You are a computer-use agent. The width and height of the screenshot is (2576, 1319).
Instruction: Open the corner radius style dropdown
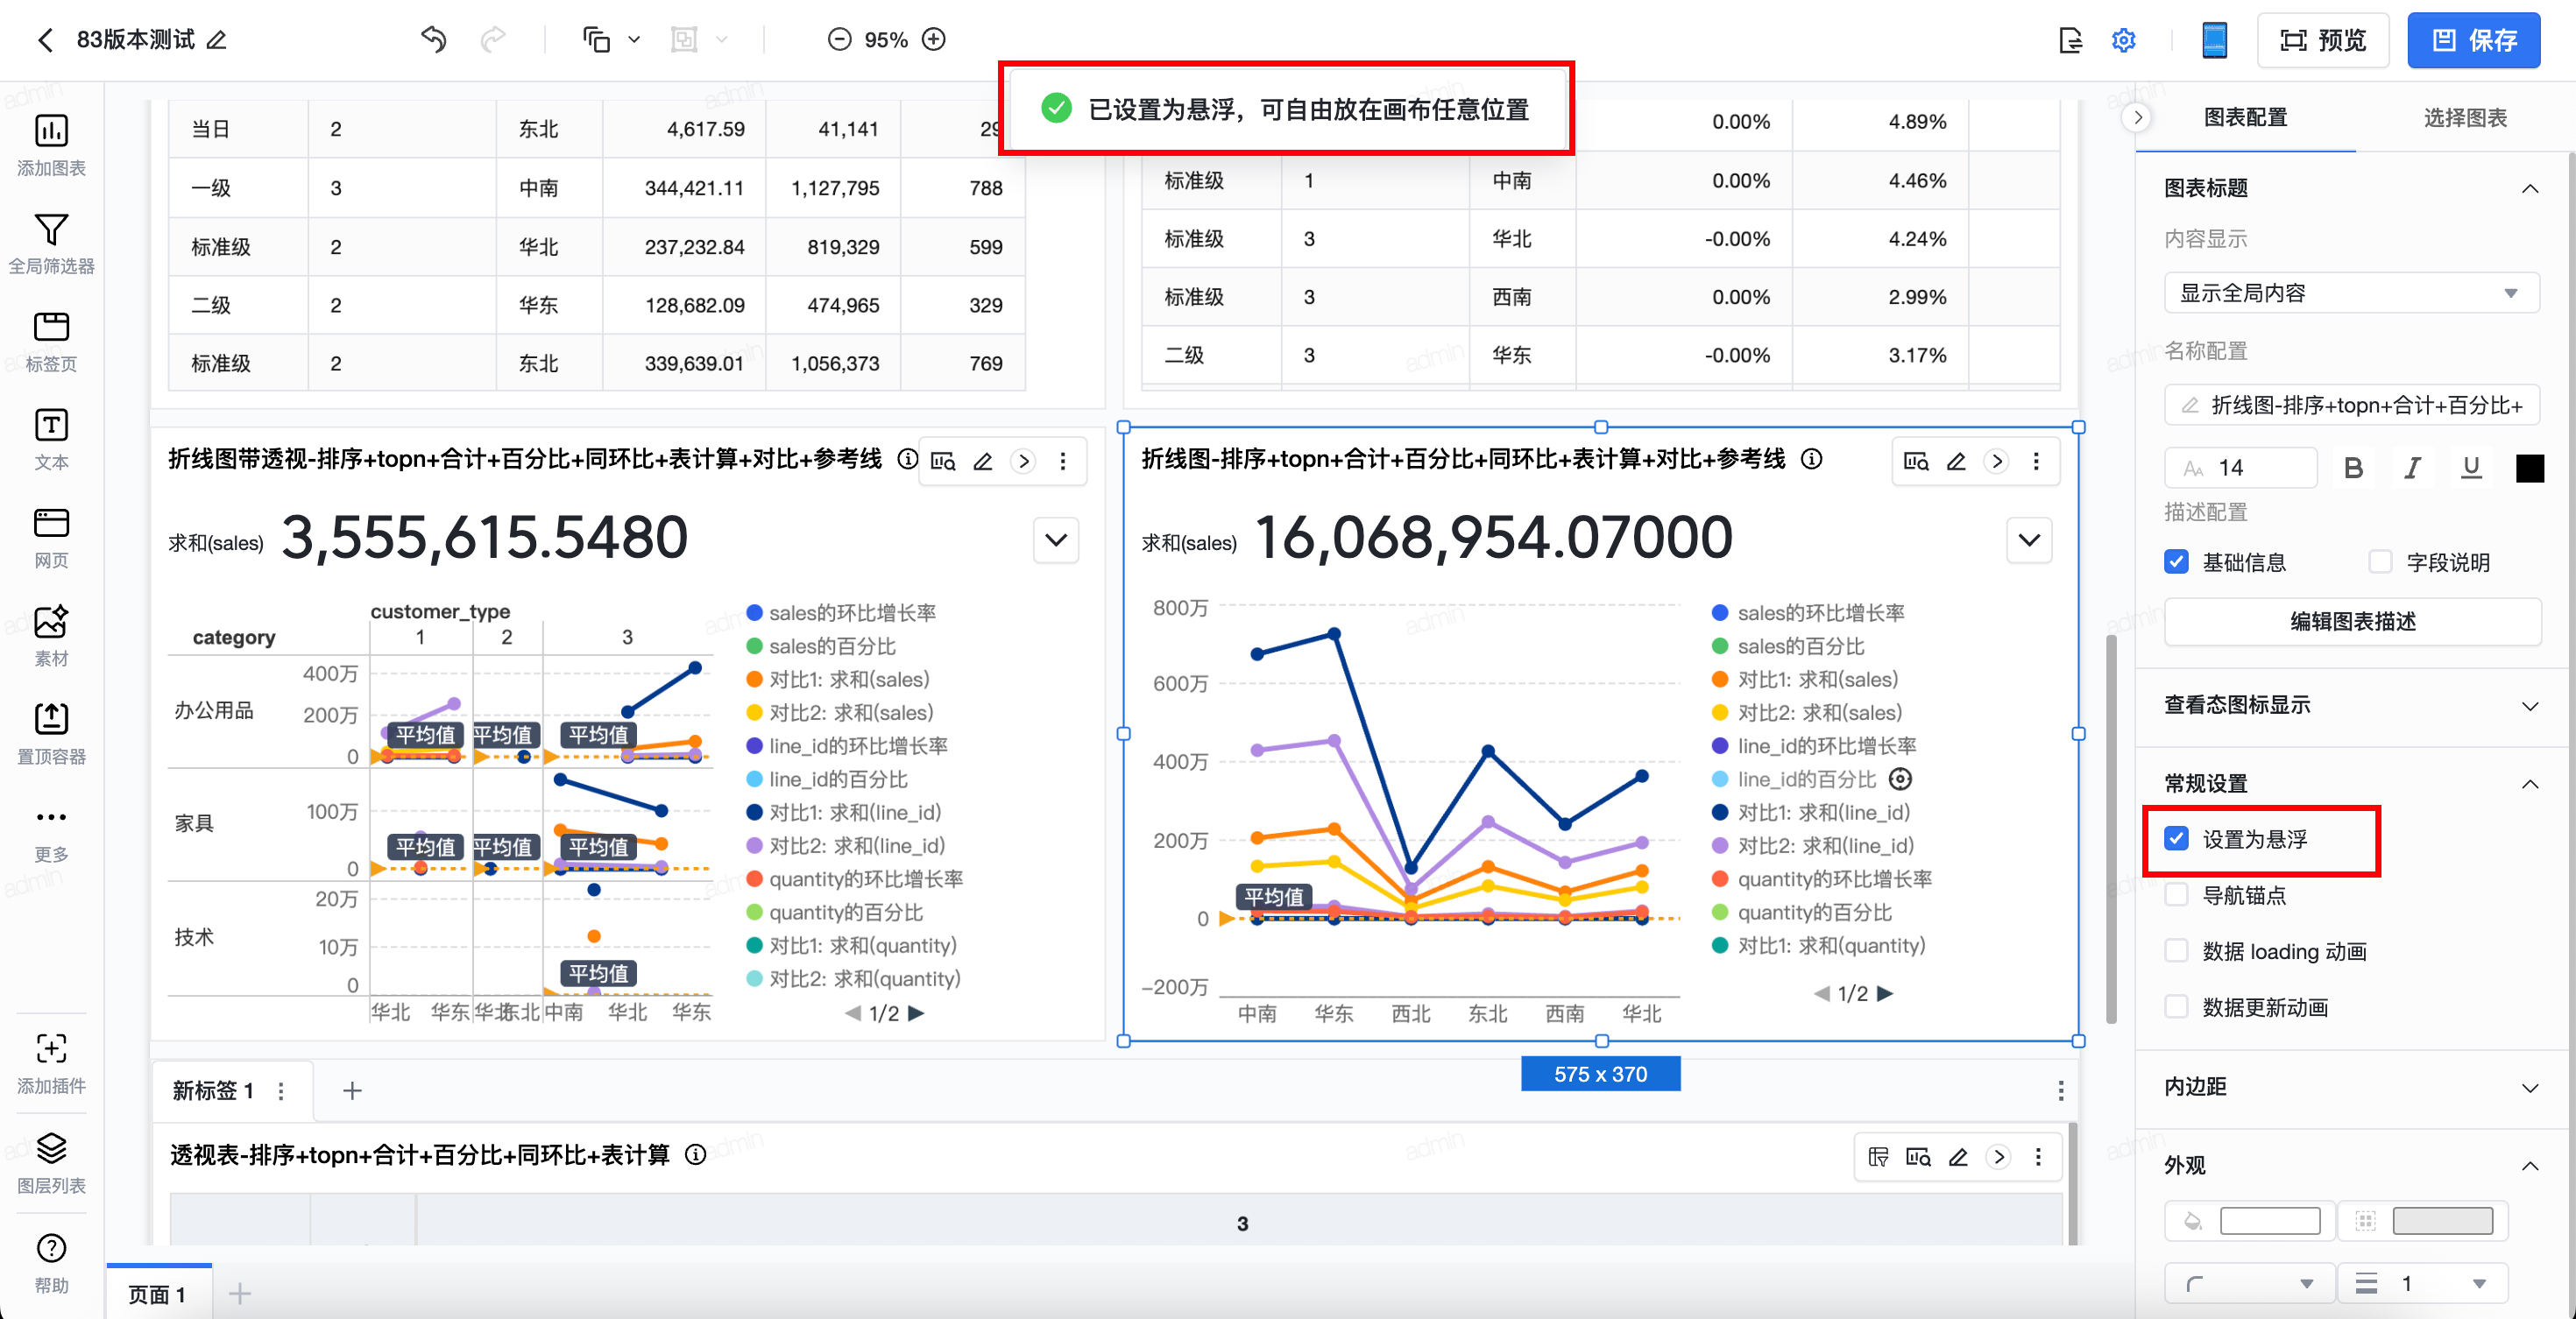[x=2250, y=1283]
